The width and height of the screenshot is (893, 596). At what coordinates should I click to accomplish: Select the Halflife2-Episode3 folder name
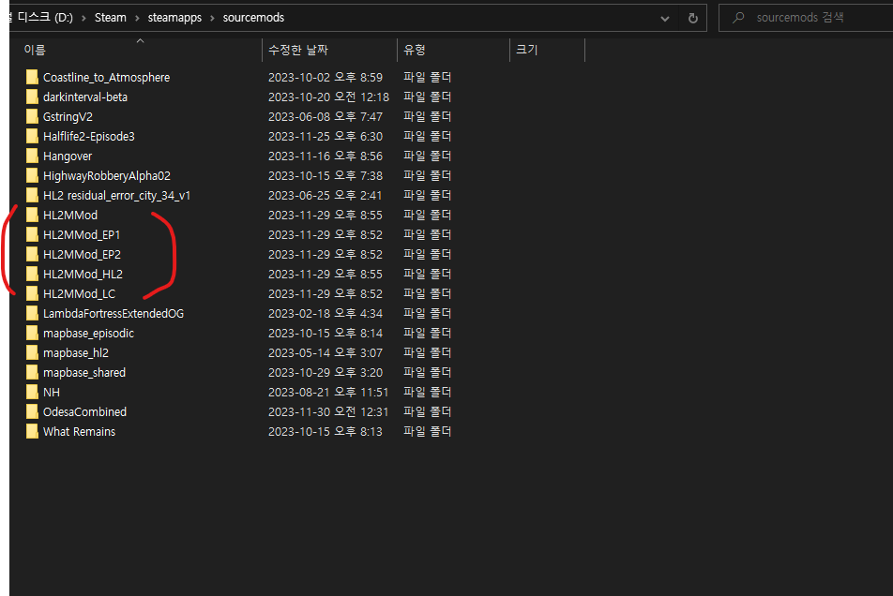click(89, 137)
